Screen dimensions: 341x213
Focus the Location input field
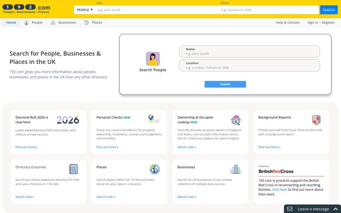click(x=249, y=65)
